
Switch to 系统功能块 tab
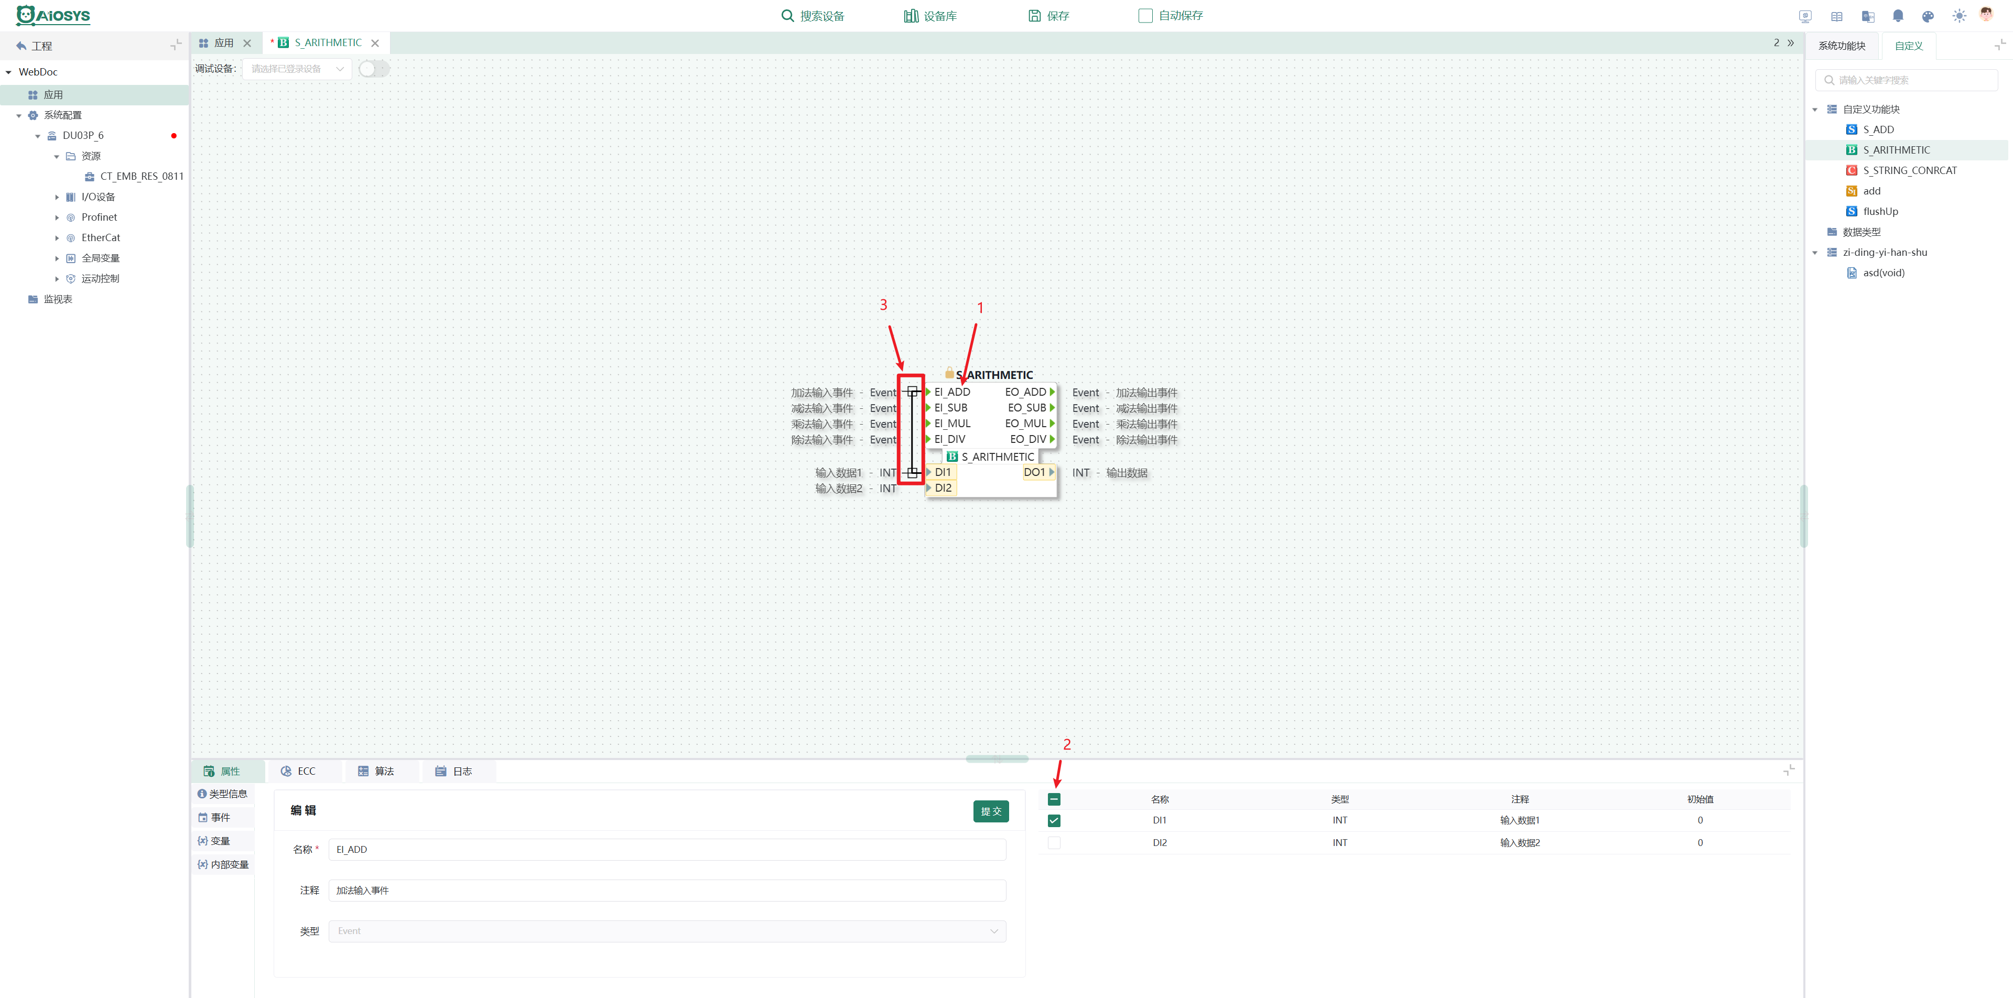pyautogui.click(x=1841, y=46)
